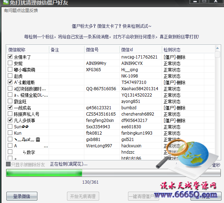The image size is (224, 203).
Task: Tick the checkbox for 赵虎
Action: tap(10, 76)
